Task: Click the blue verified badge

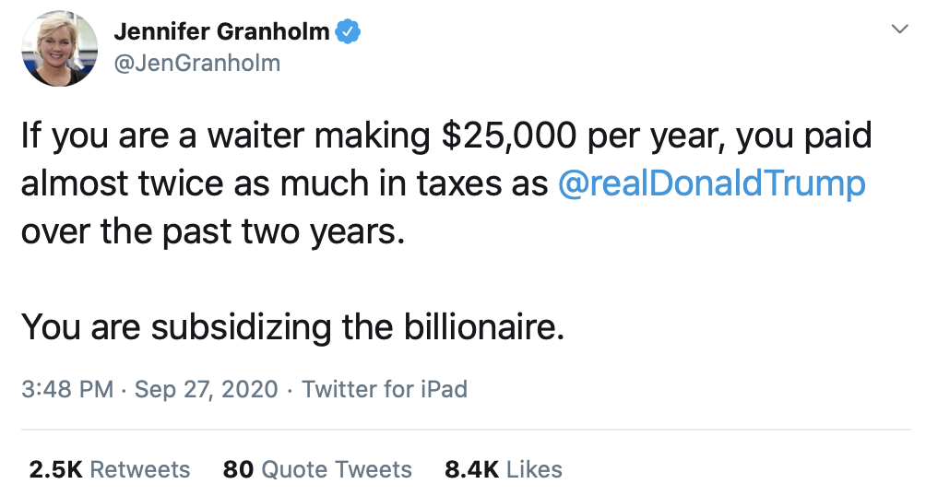Action: pyautogui.click(x=346, y=32)
